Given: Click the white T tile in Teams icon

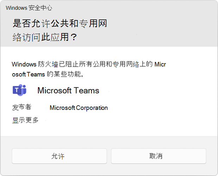Looking at the screenshot, I should (x=17, y=90).
